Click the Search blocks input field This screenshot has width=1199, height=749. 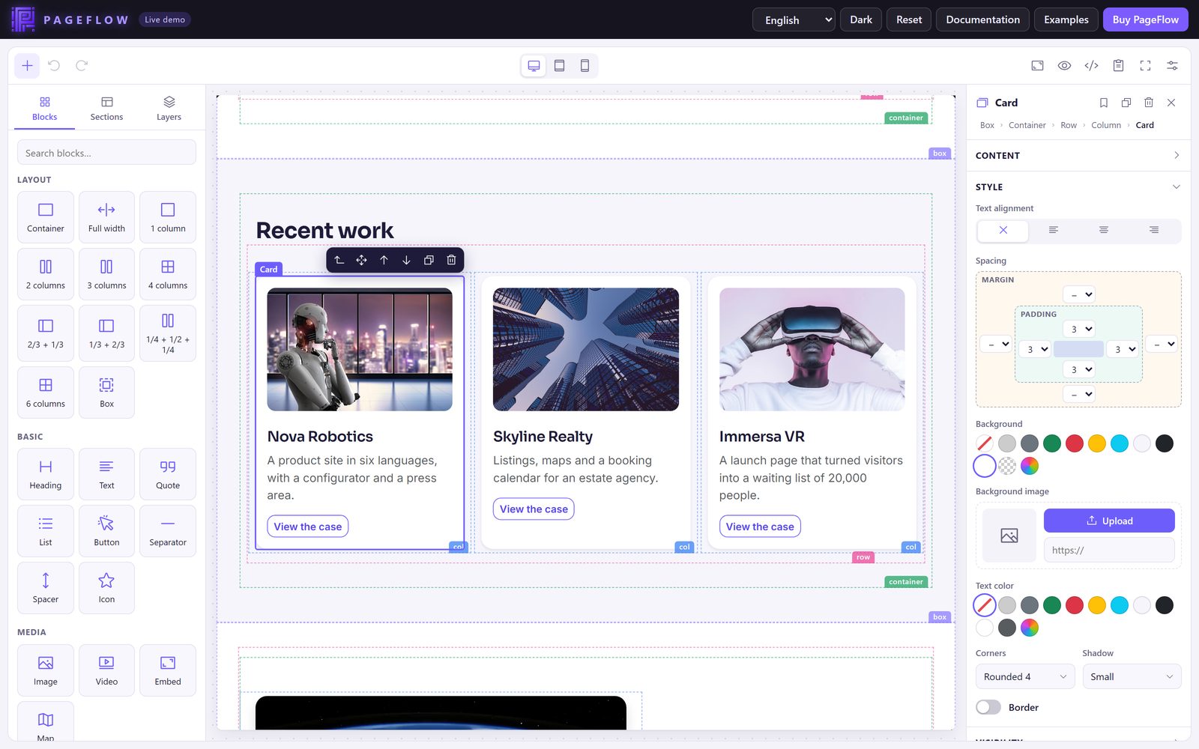(106, 153)
